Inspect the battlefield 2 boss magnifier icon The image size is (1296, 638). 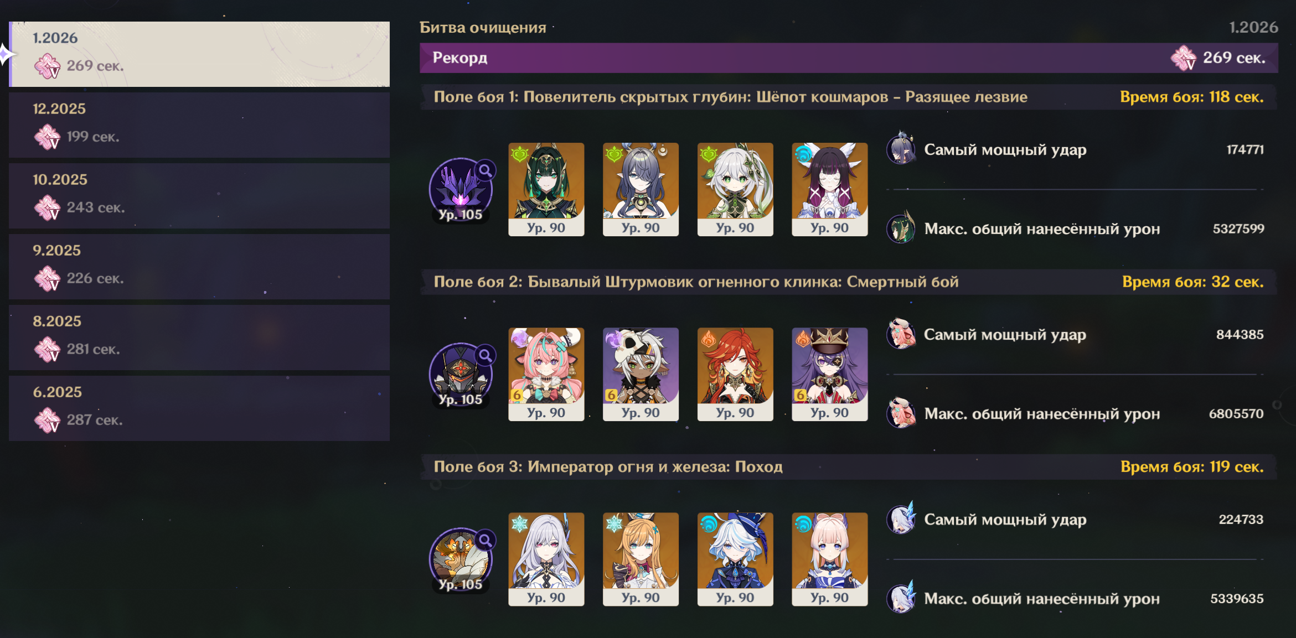click(486, 355)
